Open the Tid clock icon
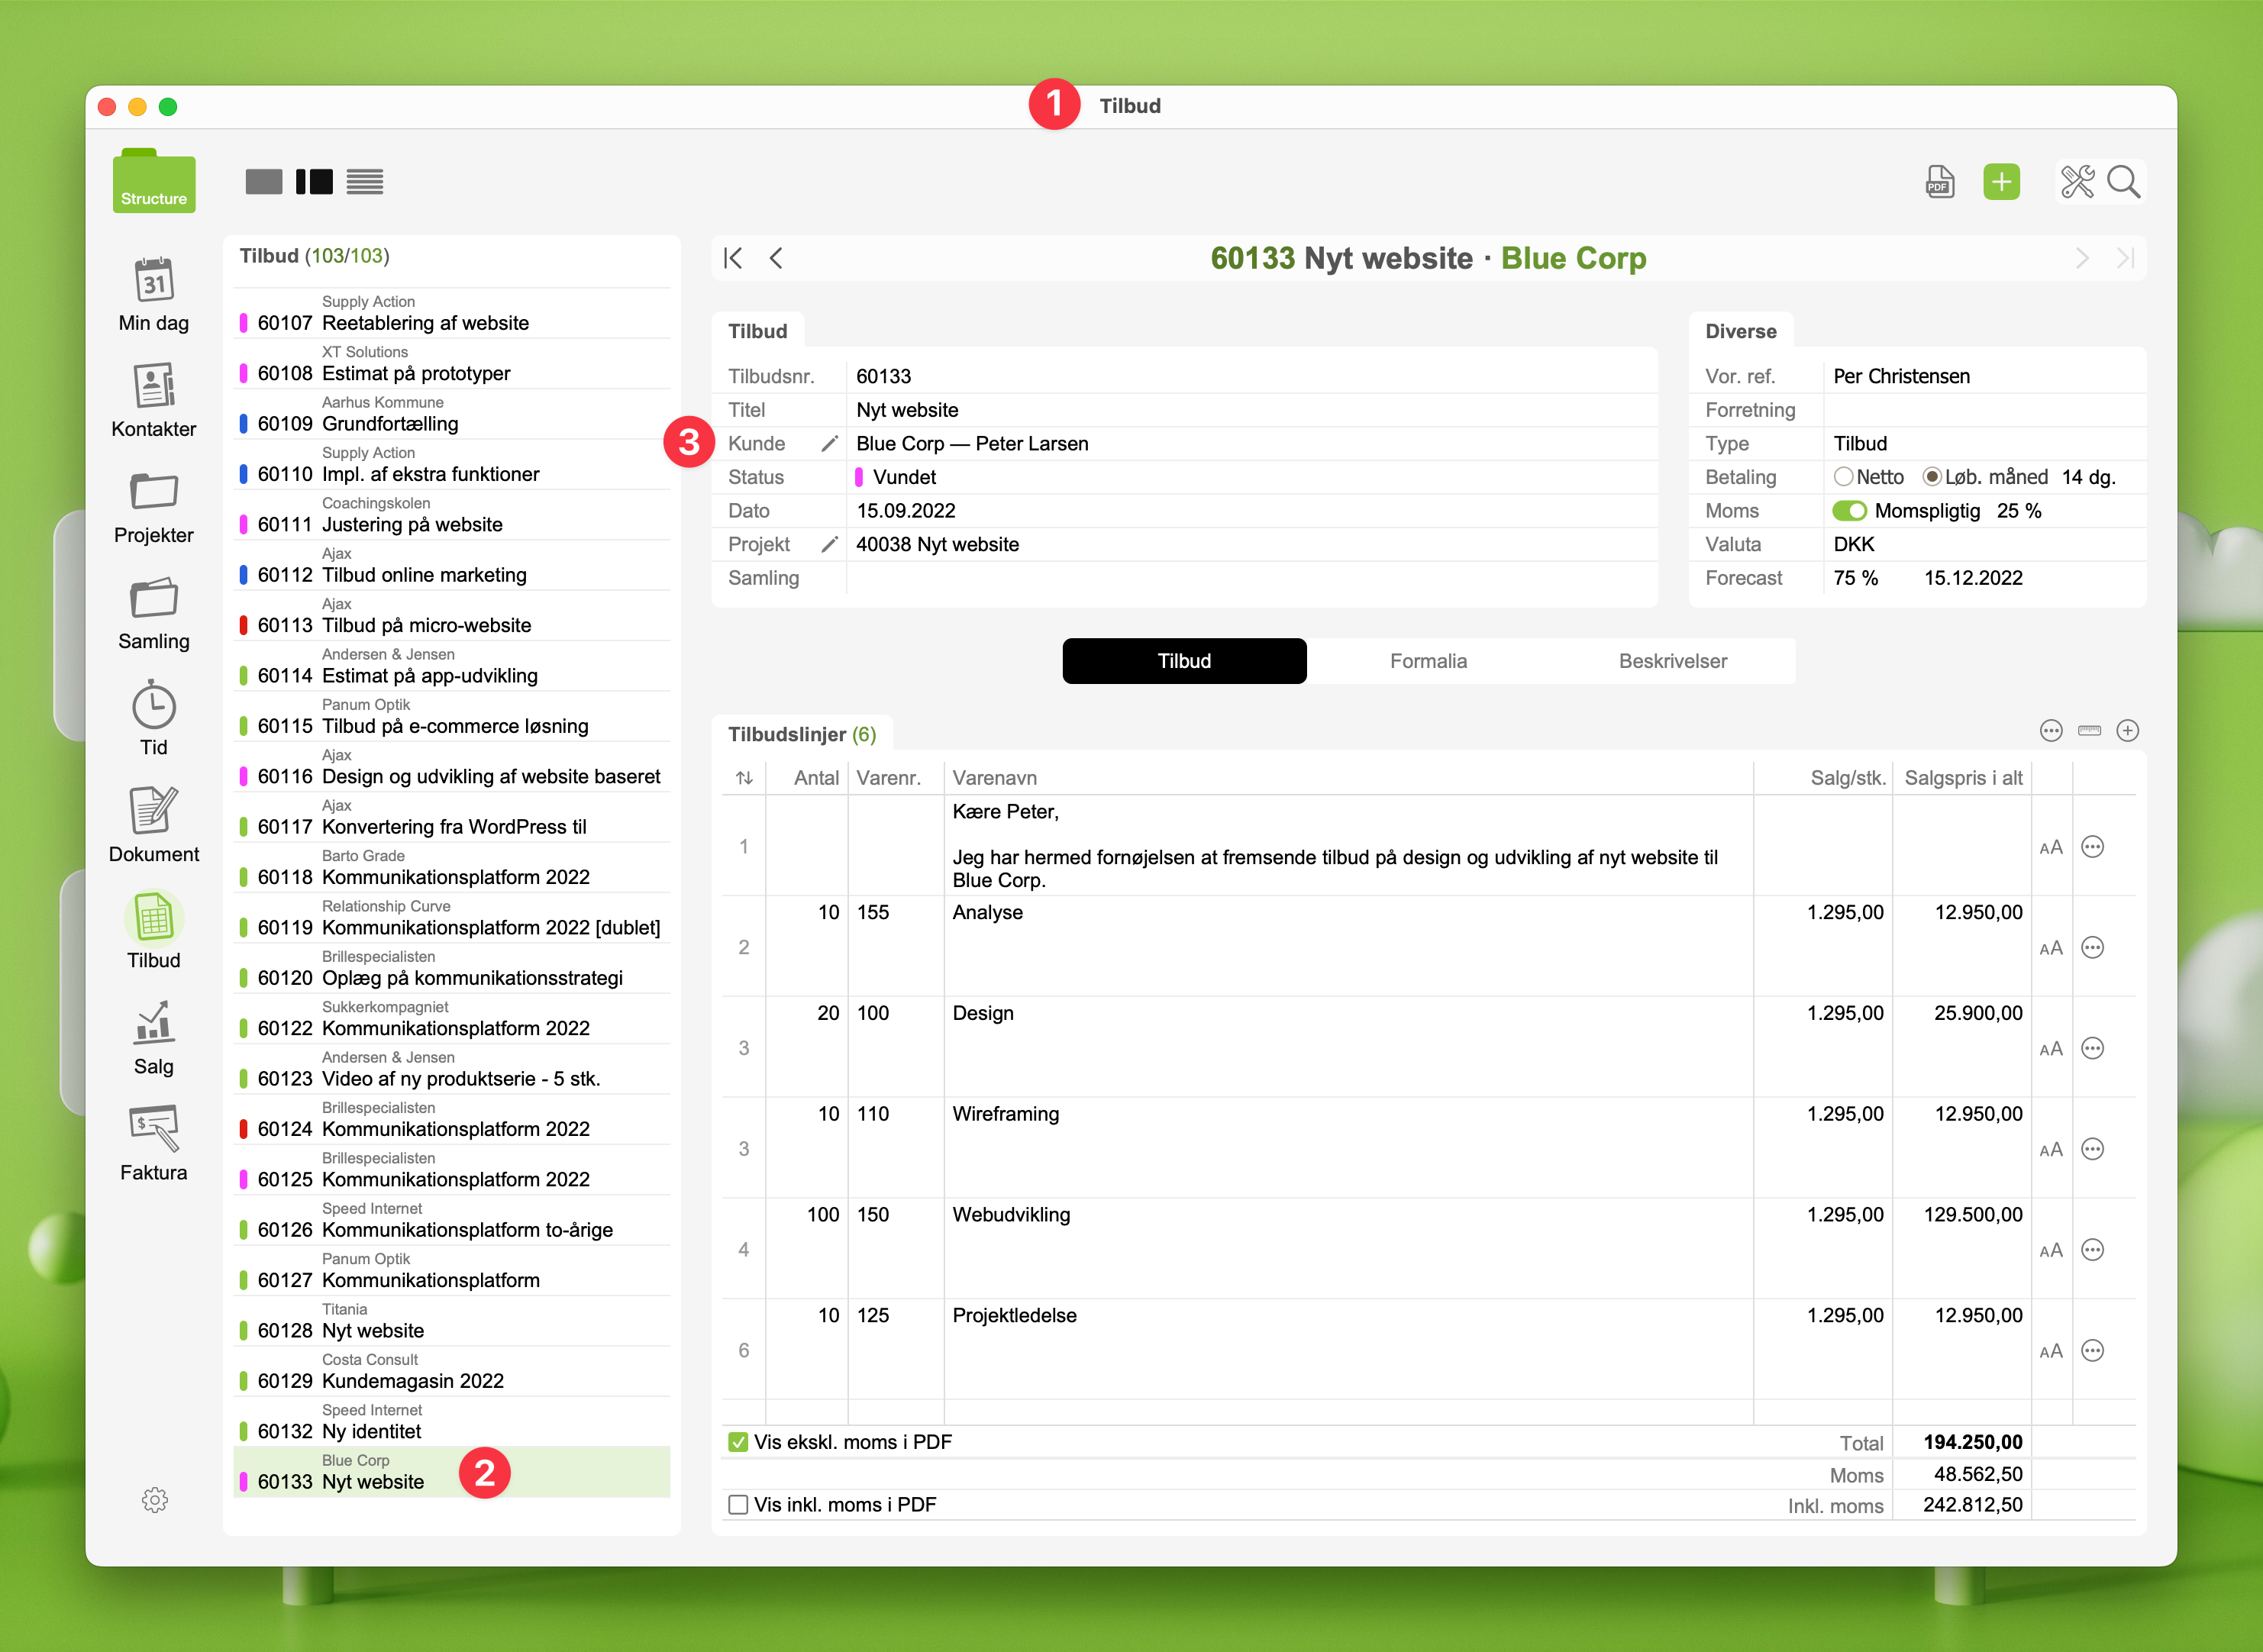 tap(153, 706)
